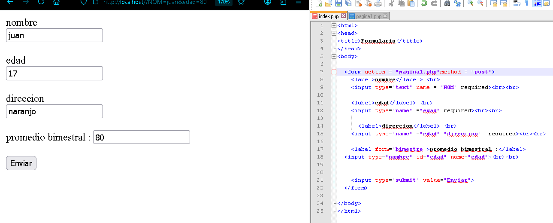Image resolution: width=553 pixels, height=223 pixels.
Task: Go back in the browser
Action: [10, 2]
